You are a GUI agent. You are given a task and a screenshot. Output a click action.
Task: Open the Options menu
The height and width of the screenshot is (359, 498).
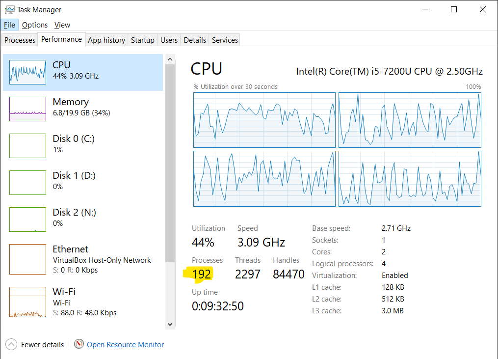coord(35,25)
